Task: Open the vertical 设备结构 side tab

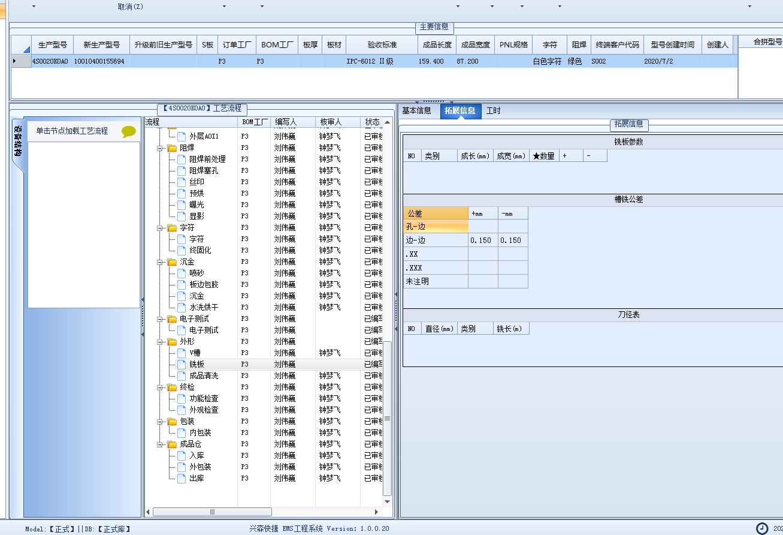Action: pos(18,142)
